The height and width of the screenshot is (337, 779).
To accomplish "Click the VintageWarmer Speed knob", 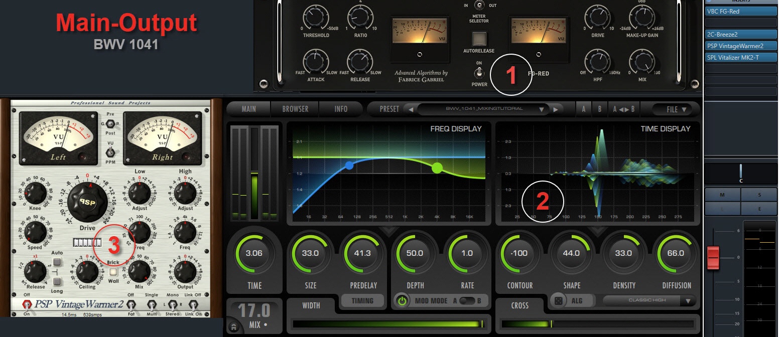I will pos(35,232).
